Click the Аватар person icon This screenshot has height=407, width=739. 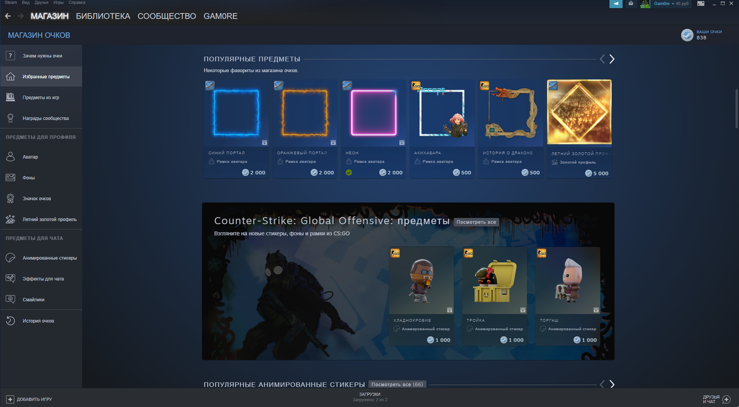point(10,157)
